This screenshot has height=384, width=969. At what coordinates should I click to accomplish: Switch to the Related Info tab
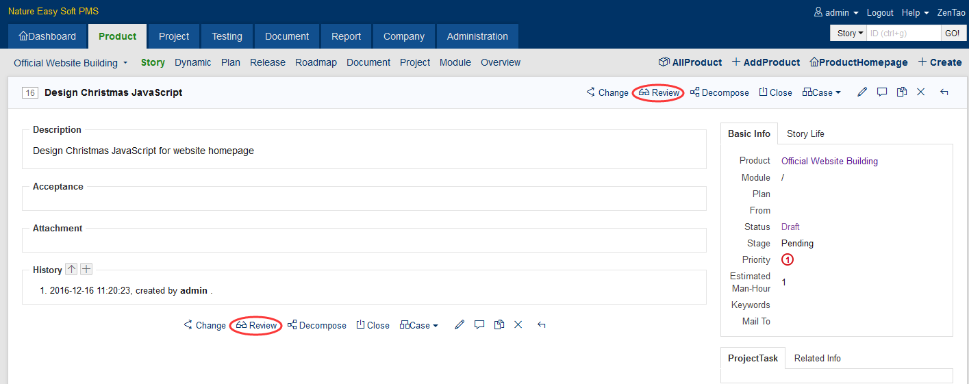click(818, 359)
